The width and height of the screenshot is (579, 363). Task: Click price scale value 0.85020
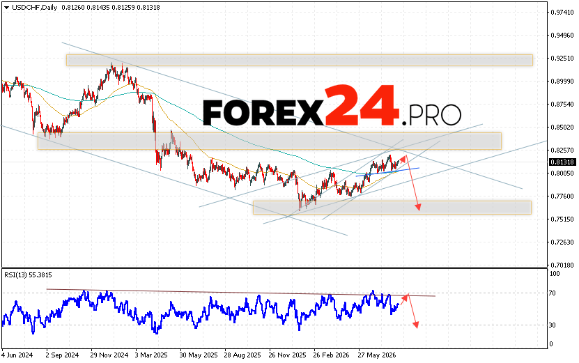click(x=562, y=128)
